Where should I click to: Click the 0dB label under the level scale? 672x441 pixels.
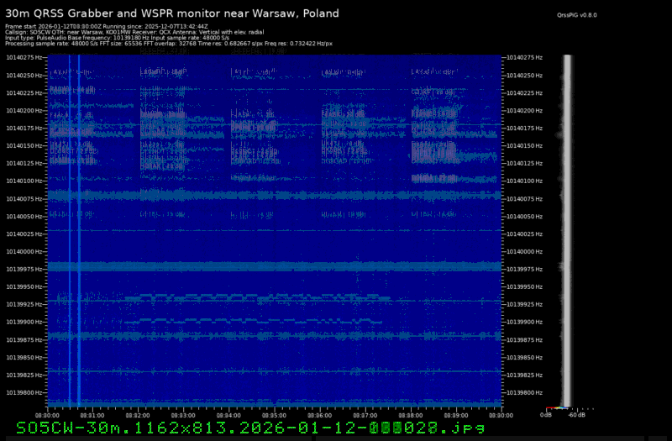545,415
